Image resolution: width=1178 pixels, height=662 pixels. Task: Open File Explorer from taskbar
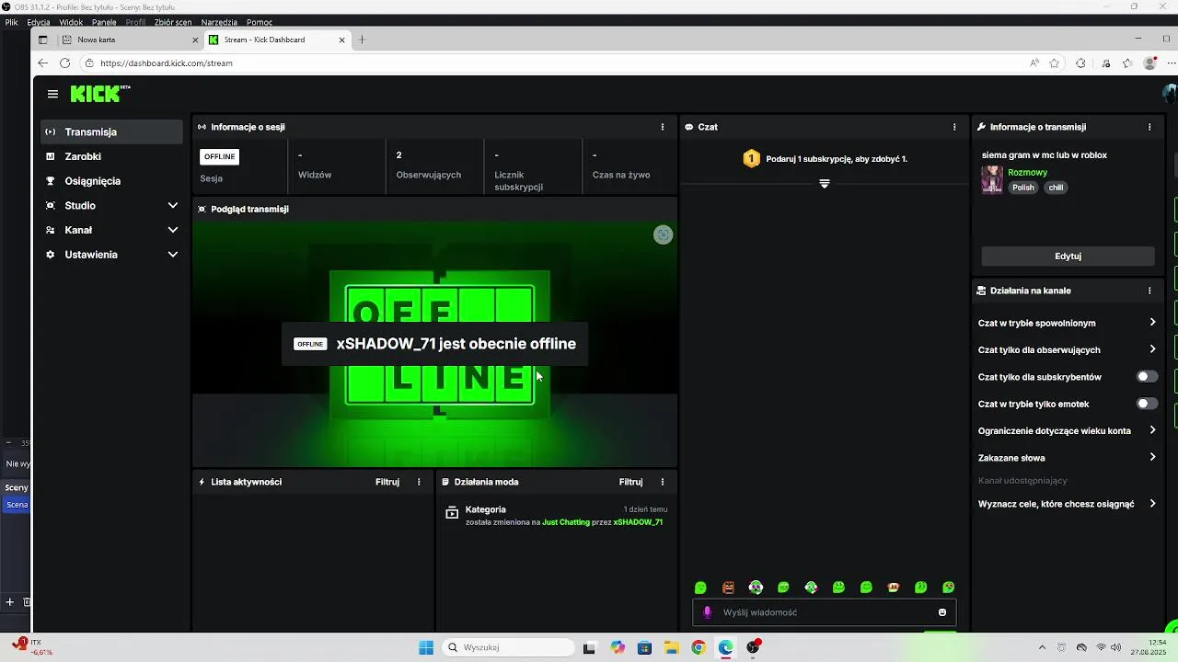point(672,647)
